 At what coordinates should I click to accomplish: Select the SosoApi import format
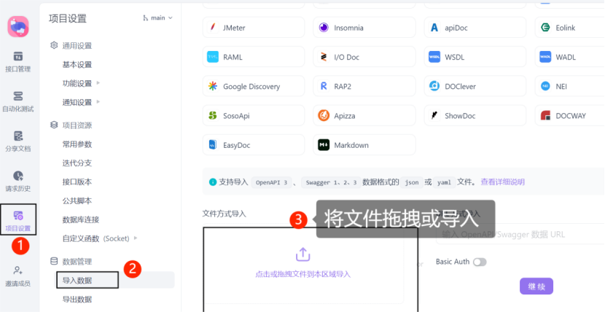point(254,115)
